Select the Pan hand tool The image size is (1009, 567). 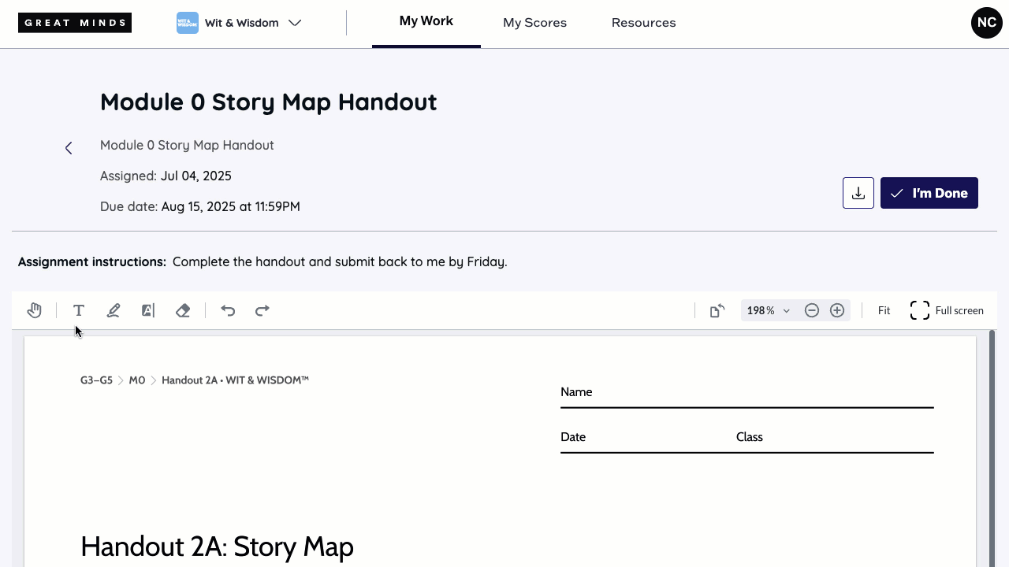[x=34, y=311]
